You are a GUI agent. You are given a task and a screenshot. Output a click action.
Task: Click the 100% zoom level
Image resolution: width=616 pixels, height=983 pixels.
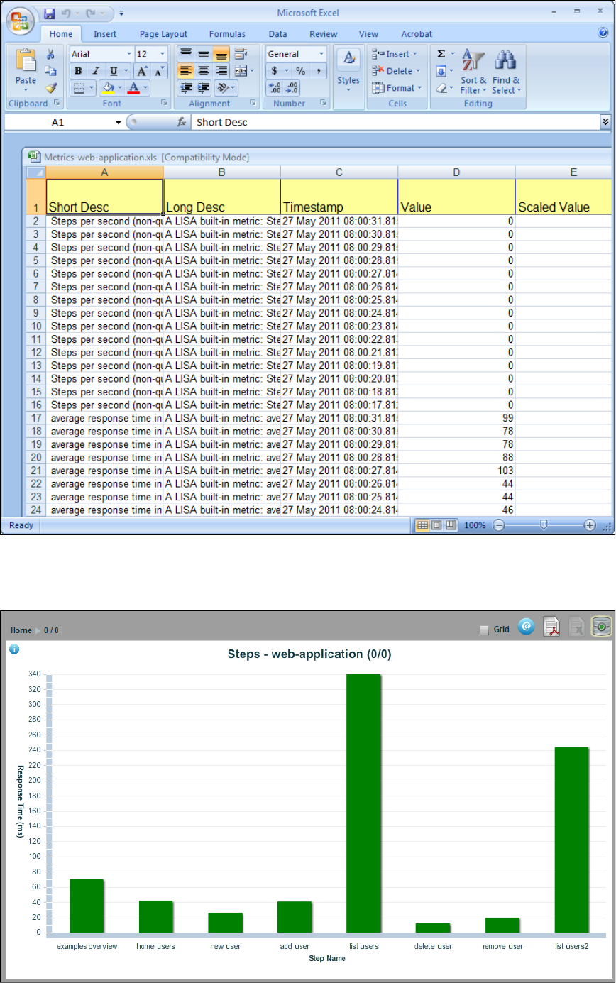(475, 525)
